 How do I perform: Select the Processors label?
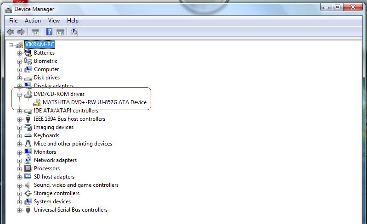tap(47, 168)
